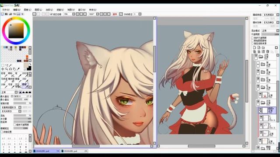Toggle the 选区边缘 selection edge checkbox
The height and width of the screenshot is (157, 280).
[x=51, y=14]
